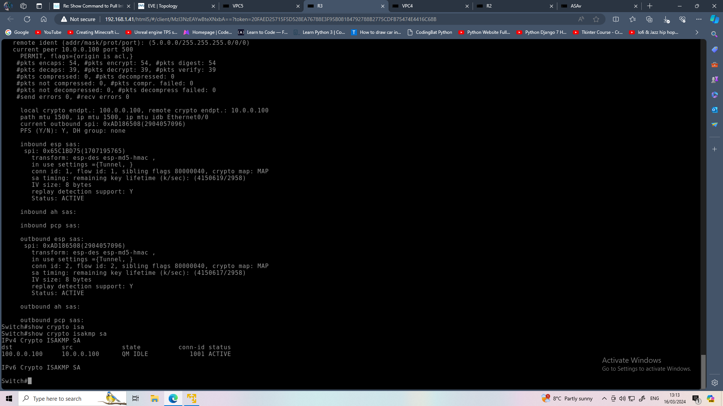723x406 pixels.
Task: Toggle read aloud icon in address bar
Action: click(581, 19)
